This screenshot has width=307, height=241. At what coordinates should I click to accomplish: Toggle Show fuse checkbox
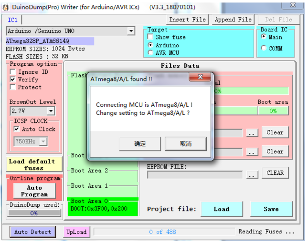[150, 37]
